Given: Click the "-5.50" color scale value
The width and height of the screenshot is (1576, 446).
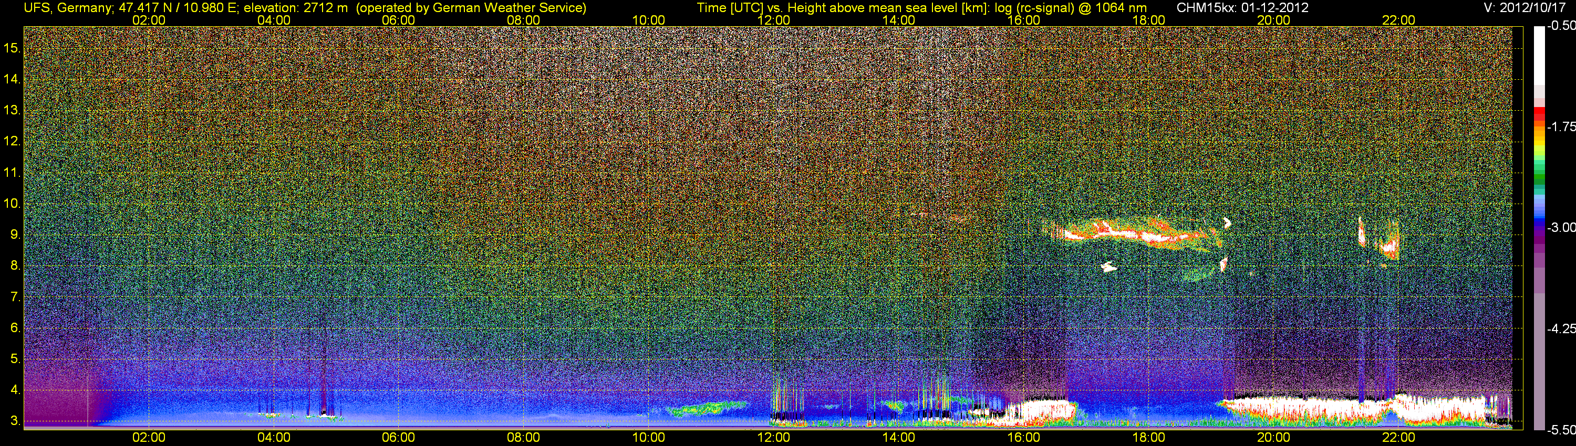Looking at the screenshot, I should tap(1561, 430).
